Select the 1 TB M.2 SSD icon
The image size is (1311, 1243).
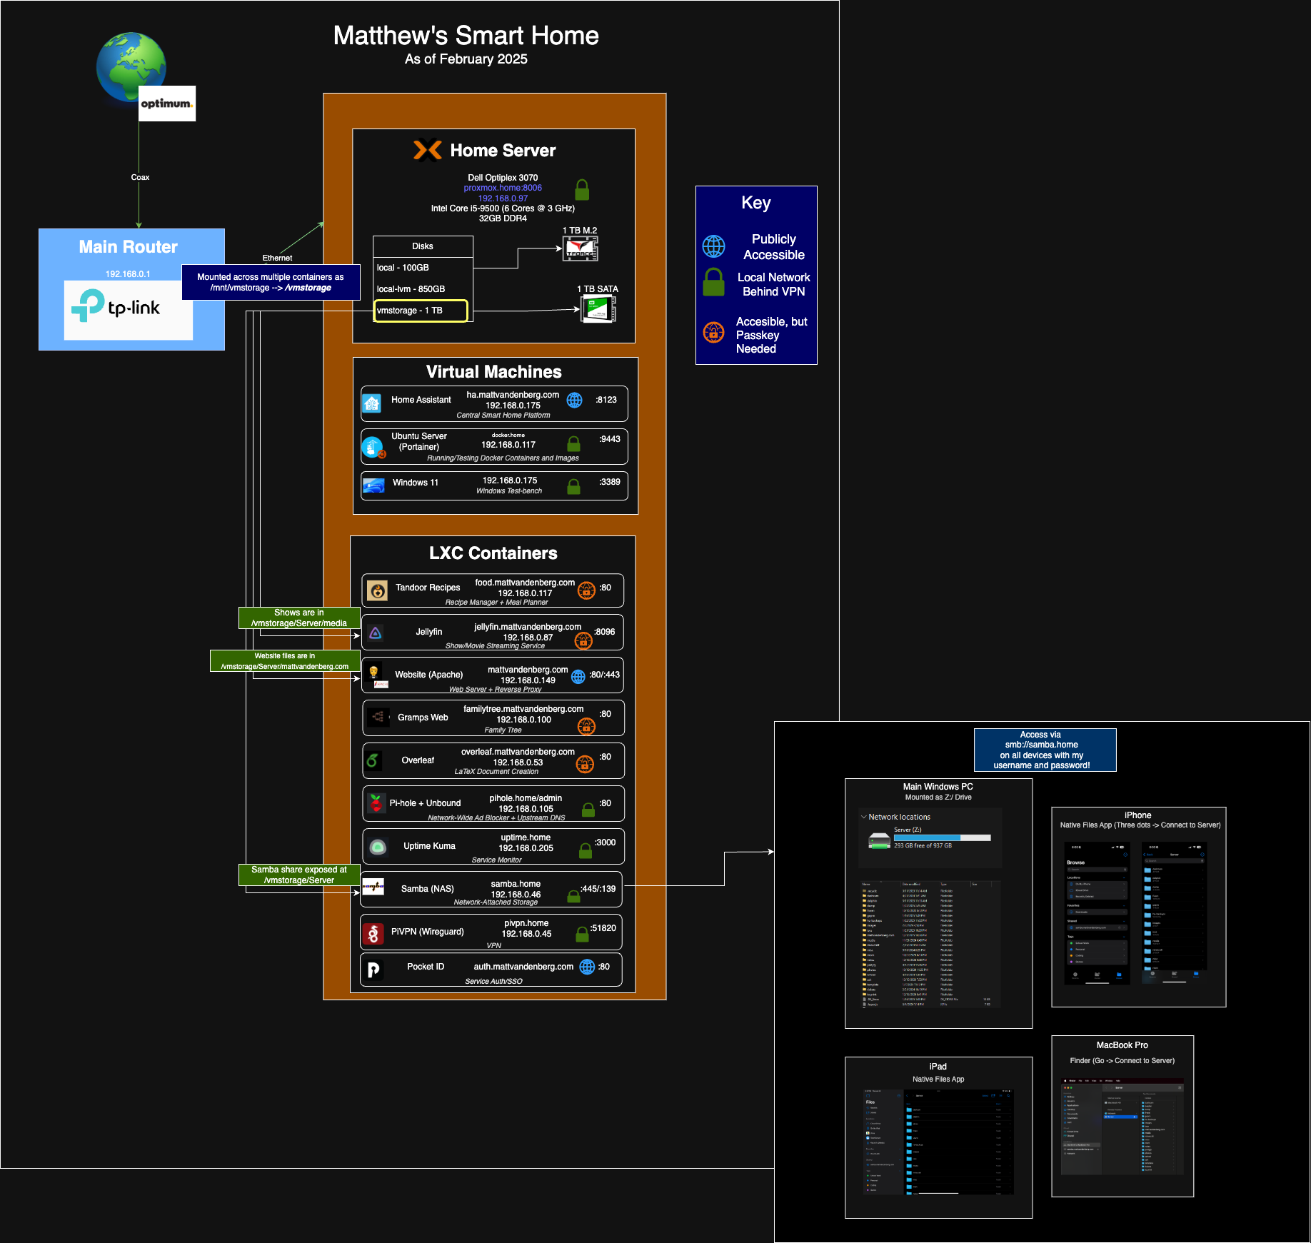[x=581, y=248]
